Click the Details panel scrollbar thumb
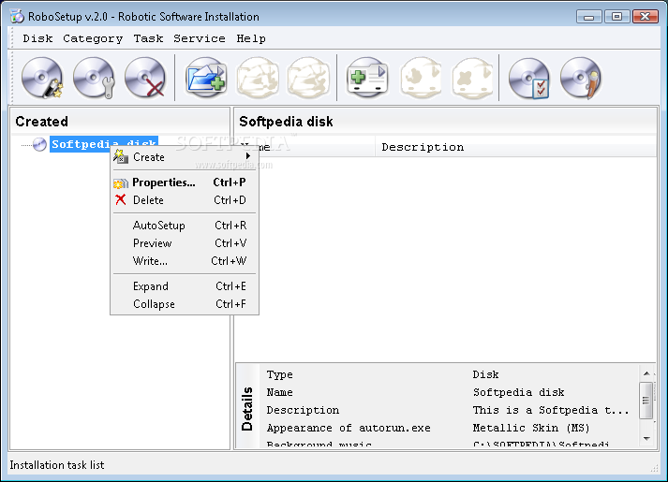This screenshot has width=668, height=482. coord(646,401)
